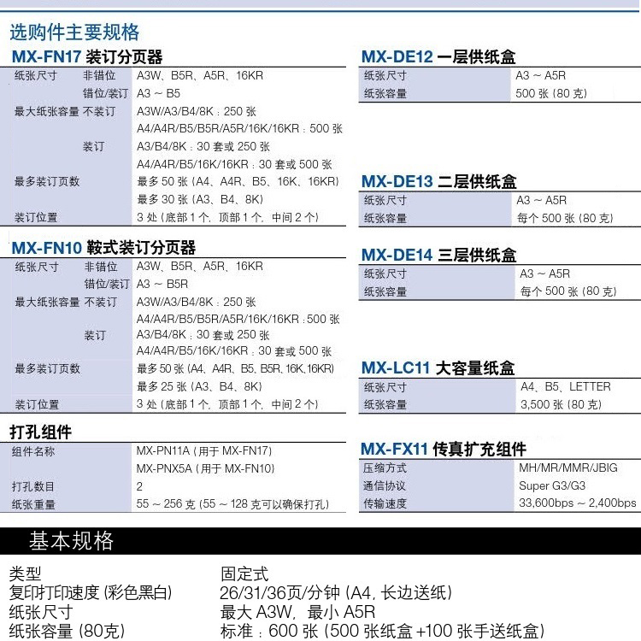Select '26/31/36页/分钟' speed value
This screenshot has width=641, height=641.
[x=279, y=592]
